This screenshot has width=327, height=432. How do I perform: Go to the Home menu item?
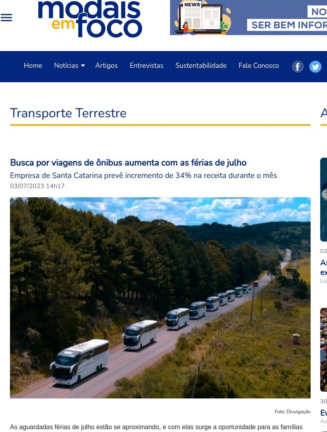[x=33, y=65]
